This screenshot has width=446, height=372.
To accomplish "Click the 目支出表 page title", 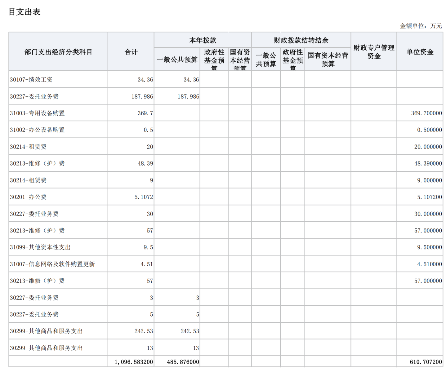I will click(25, 12).
